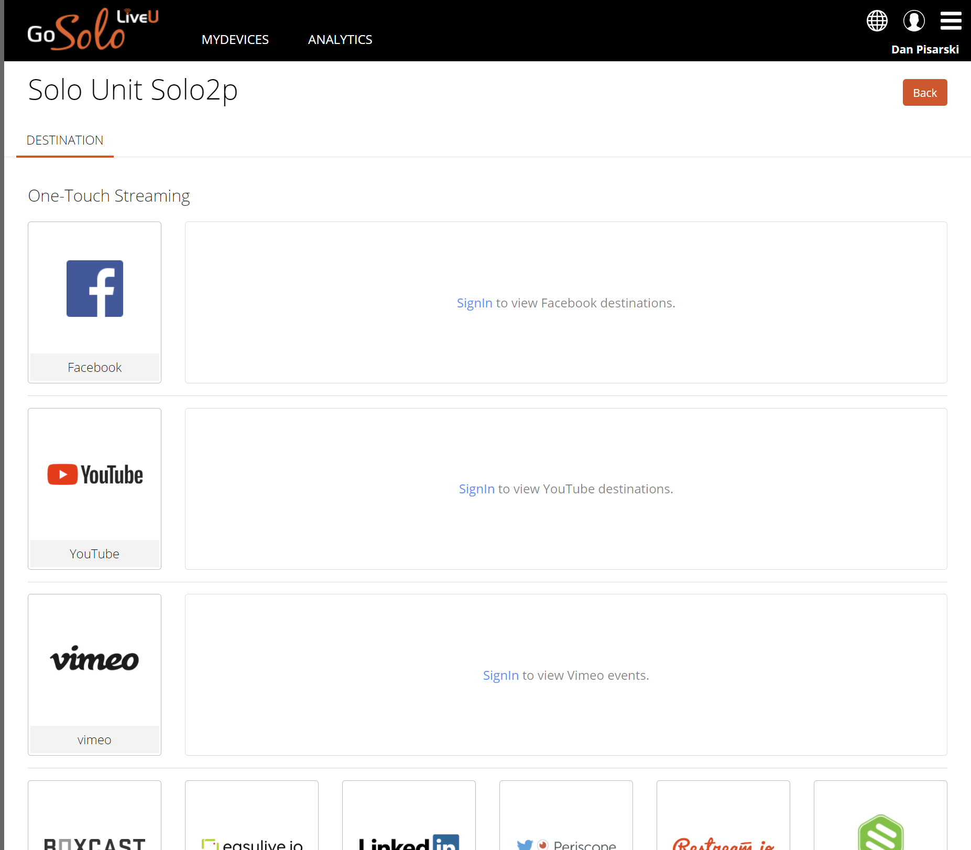Click SignIn for Facebook destinations
Image resolution: width=971 pixels, height=850 pixels.
point(474,303)
